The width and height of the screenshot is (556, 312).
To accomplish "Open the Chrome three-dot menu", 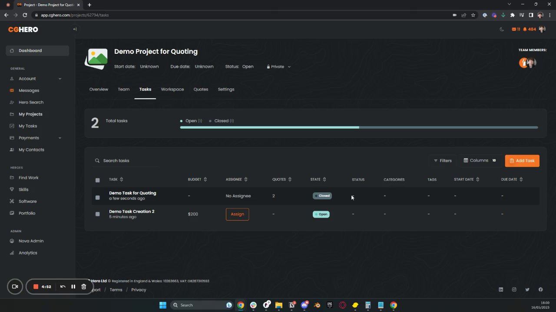I will coord(549,15).
